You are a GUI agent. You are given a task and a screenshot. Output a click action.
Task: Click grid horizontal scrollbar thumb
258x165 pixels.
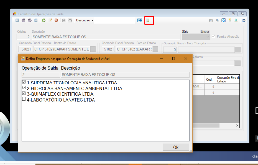tap(206, 125)
